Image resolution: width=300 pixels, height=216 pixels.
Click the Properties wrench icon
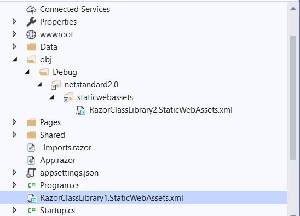point(31,22)
